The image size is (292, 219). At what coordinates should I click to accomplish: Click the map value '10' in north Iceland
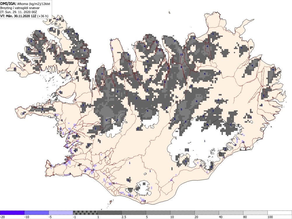point(181,55)
